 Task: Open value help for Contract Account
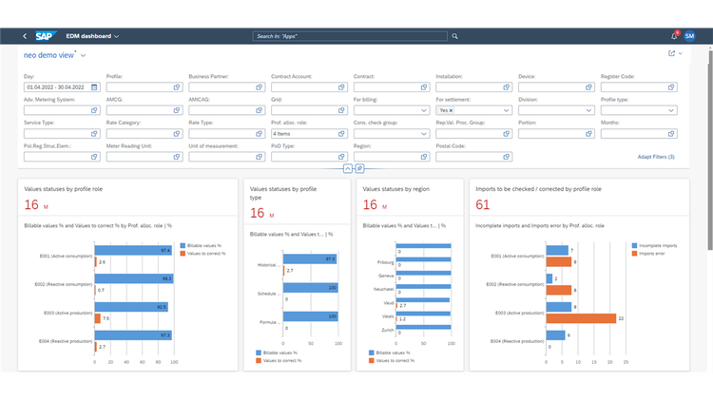pos(341,87)
